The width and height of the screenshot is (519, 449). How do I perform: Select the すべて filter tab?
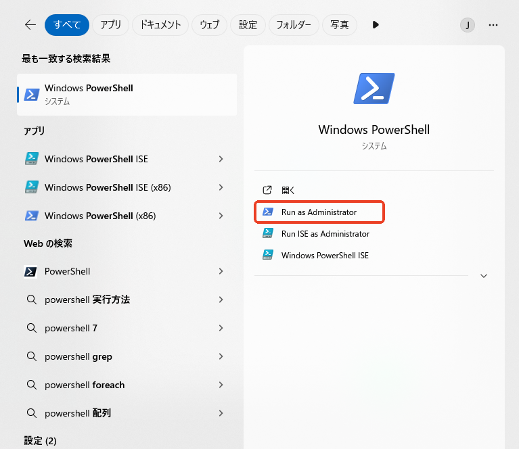click(67, 25)
